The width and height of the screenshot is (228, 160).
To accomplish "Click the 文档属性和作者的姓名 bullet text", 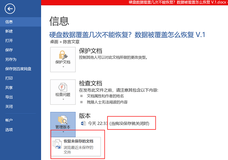I will (105, 96).
